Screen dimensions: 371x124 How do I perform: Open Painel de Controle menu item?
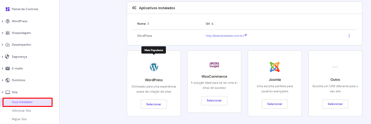[x=25, y=9]
